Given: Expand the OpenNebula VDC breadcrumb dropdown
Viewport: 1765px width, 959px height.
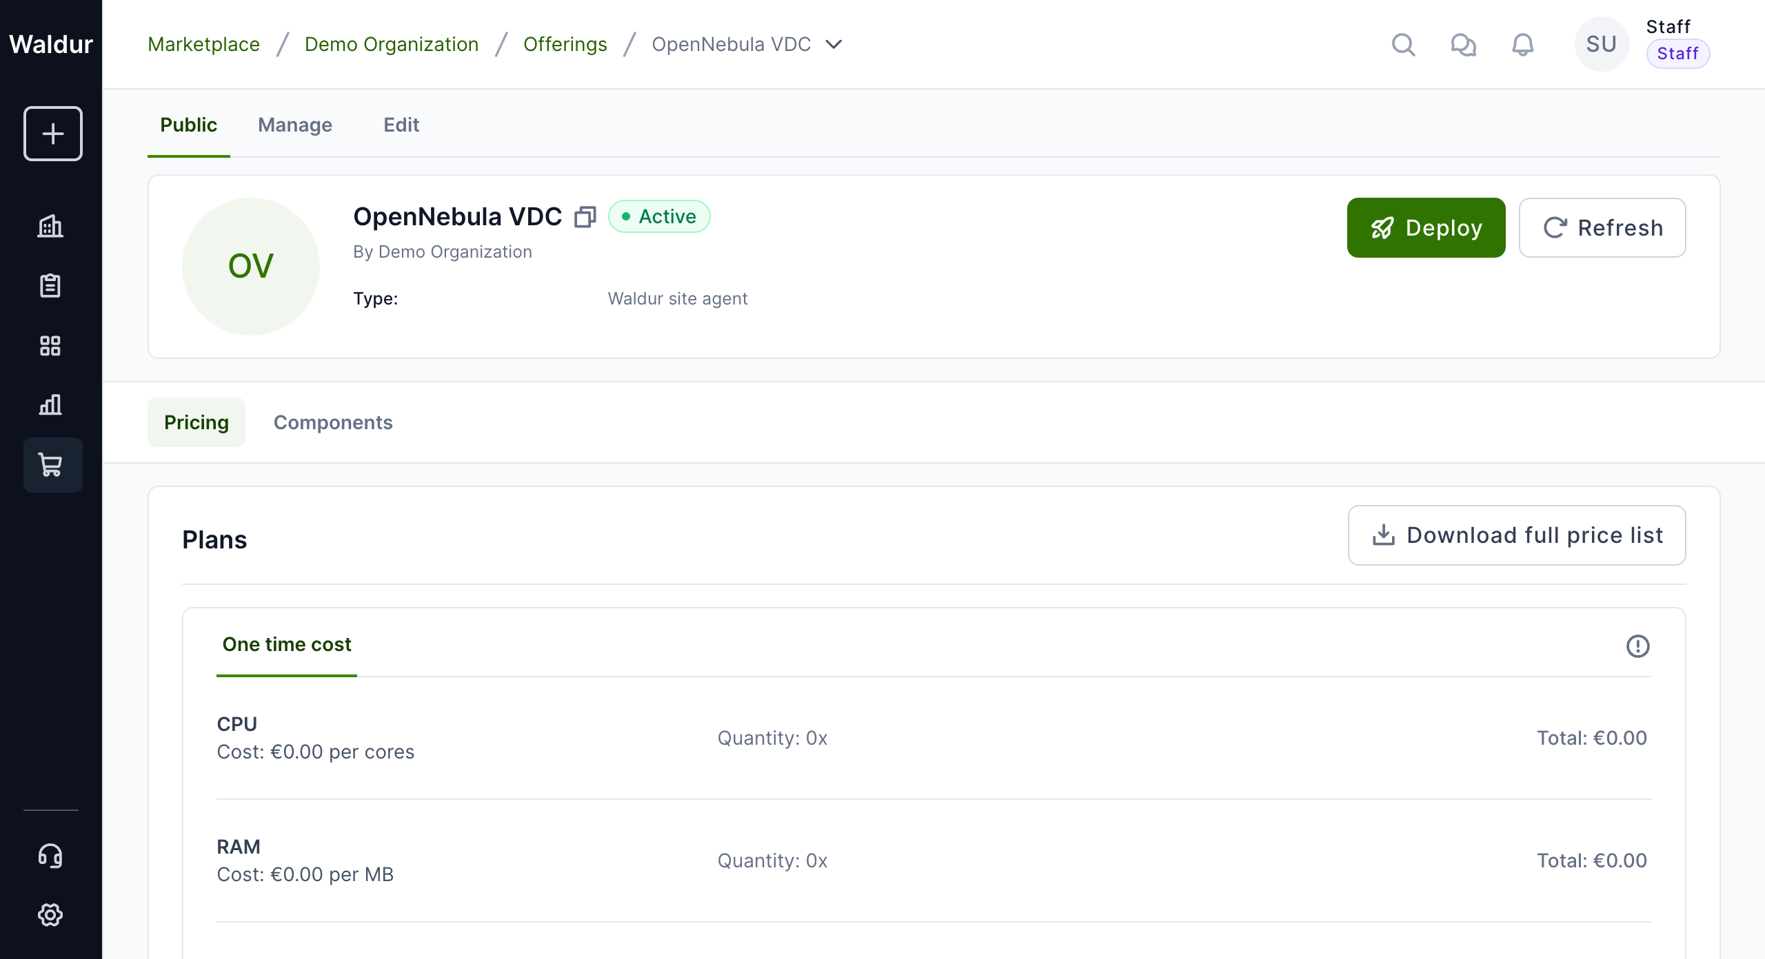Looking at the screenshot, I should point(834,45).
